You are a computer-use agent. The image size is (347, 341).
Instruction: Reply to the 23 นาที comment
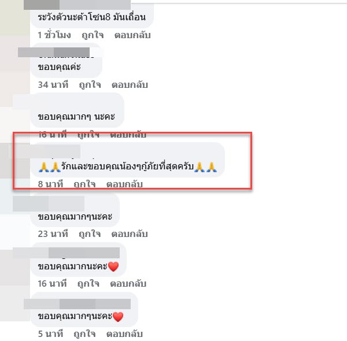click(x=130, y=233)
